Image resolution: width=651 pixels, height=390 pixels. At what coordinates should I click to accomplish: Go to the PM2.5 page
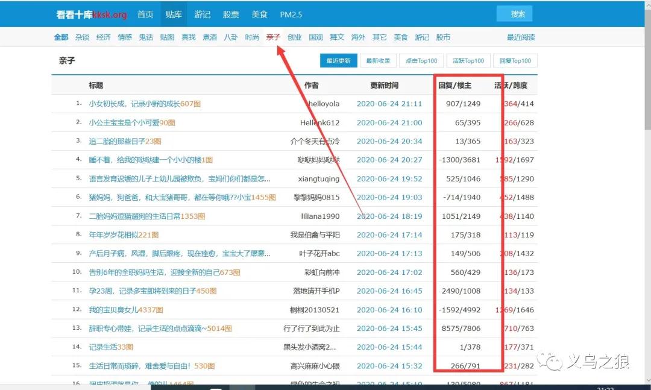pyautogui.click(x=292, y=14)
